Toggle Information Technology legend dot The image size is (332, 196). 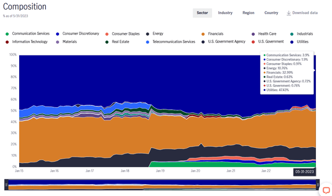(x=7, y=42)
